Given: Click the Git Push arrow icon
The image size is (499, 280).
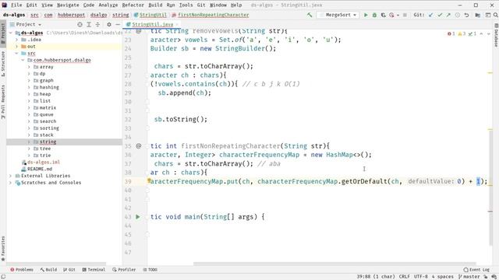Looking at the screenshot, I should coord(448,15).
